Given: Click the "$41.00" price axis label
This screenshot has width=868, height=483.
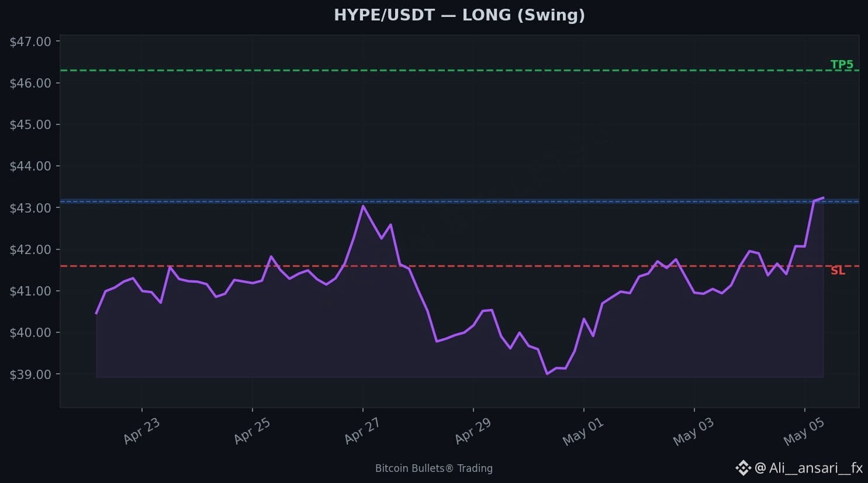Looking at the screenshot, I should pos(30,291).
